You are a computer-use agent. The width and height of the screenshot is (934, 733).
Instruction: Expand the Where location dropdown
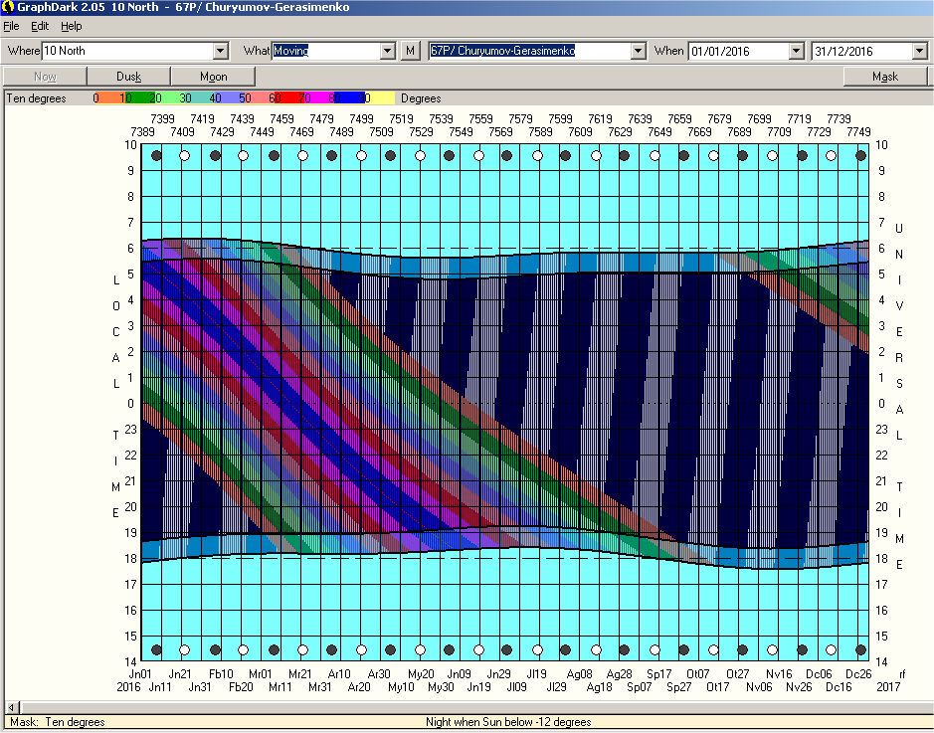point(221,51)
